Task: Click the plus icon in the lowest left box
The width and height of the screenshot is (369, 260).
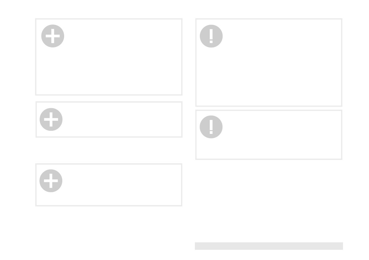Action: (x=51, y=181)
